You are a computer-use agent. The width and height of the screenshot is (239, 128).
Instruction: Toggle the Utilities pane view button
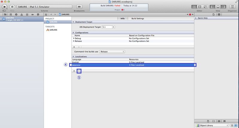[x=223, y=7]
